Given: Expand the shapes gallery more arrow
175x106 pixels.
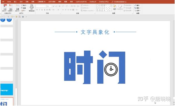Looking at the screenshot, I should (111, 10).
